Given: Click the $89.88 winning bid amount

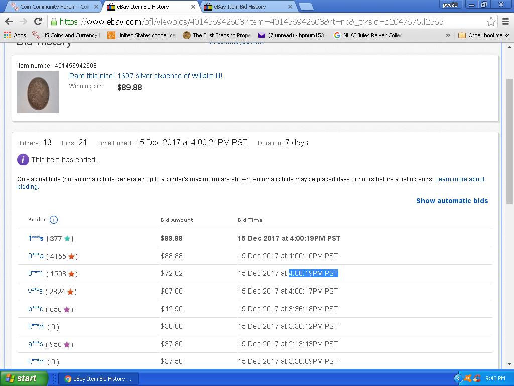Looking at the screenshot, I should pos(130,87).
